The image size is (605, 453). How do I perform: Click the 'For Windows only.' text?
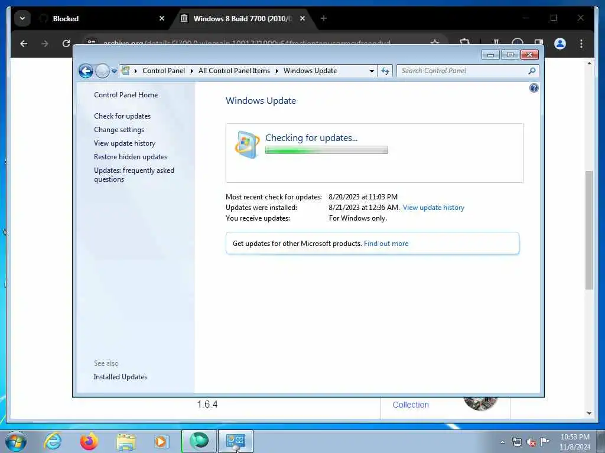(x=357, y=218)
